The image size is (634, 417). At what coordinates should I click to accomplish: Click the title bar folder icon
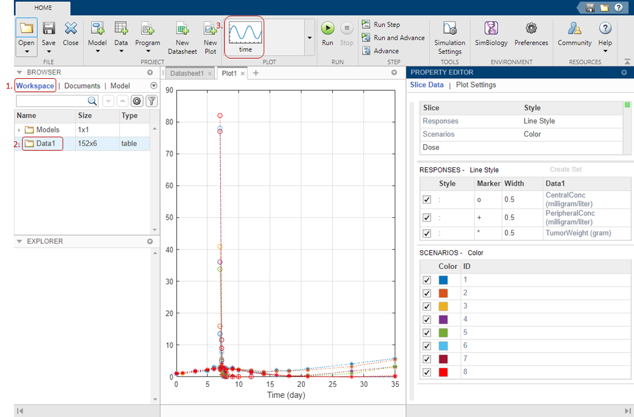pos(604,8)
